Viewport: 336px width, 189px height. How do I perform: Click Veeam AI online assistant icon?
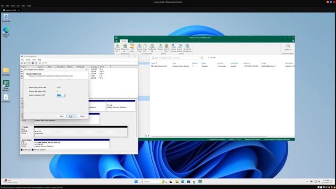coord(288,47)
